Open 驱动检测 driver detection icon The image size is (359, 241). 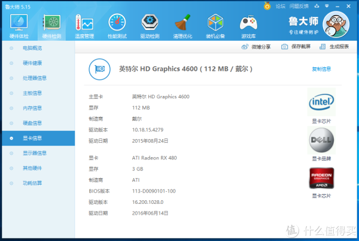150,26
